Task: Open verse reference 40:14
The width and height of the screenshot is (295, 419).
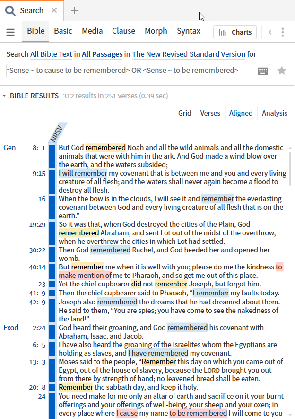Action: [x=37, y=267]
